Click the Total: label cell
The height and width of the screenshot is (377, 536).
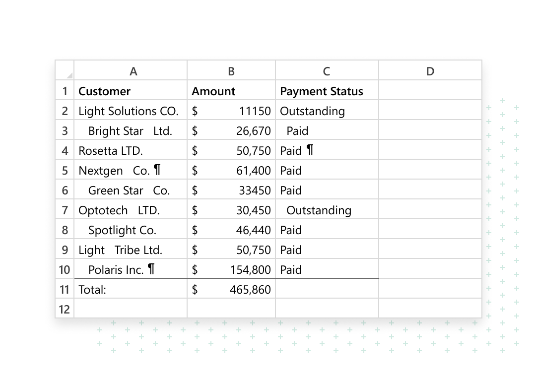pyautogui.click(x=131, y=290)
